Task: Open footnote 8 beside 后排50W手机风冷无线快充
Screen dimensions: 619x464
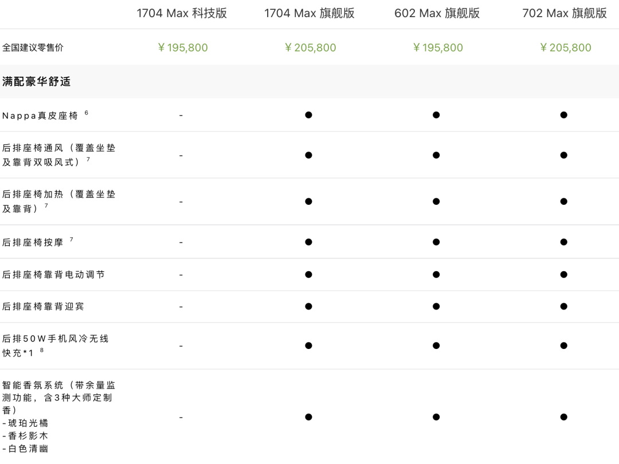Action: [x=42, y=350]
